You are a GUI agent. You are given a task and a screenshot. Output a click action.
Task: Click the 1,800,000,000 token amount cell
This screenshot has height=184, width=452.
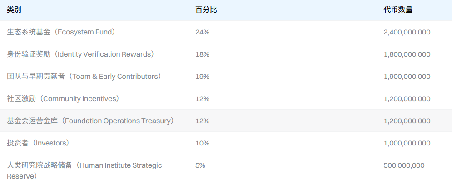click(x=407, y=54)
